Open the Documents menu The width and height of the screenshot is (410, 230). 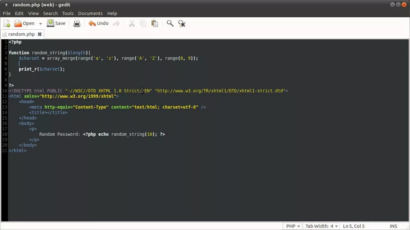(x=90, y=13)
